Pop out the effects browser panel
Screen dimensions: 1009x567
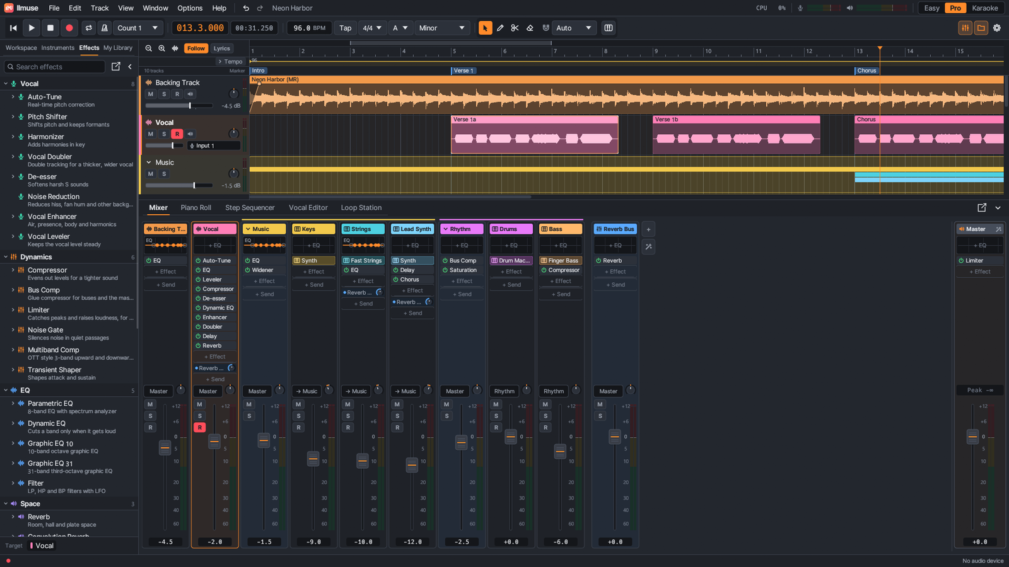[x=116, y=66]
